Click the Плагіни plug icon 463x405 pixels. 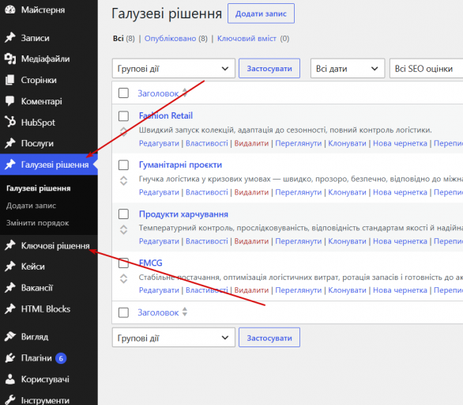pyautogui.click(x=10, y=358)
